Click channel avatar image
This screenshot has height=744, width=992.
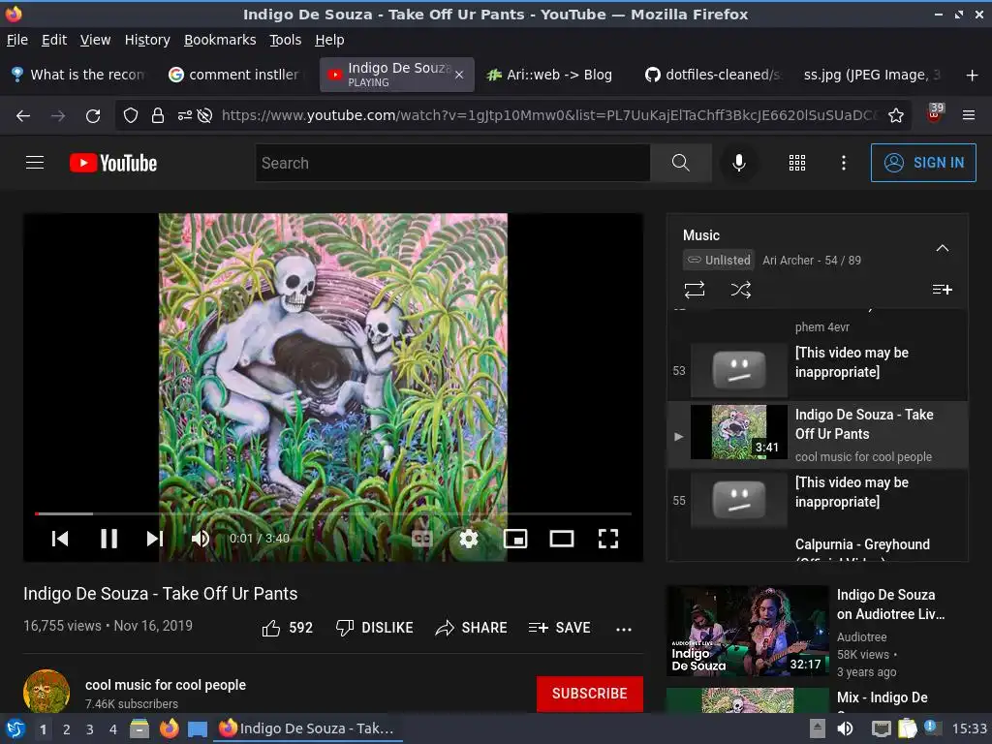46,691
